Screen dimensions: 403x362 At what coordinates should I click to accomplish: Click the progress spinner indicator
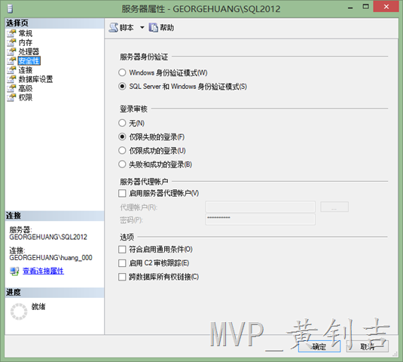[19, 311]
